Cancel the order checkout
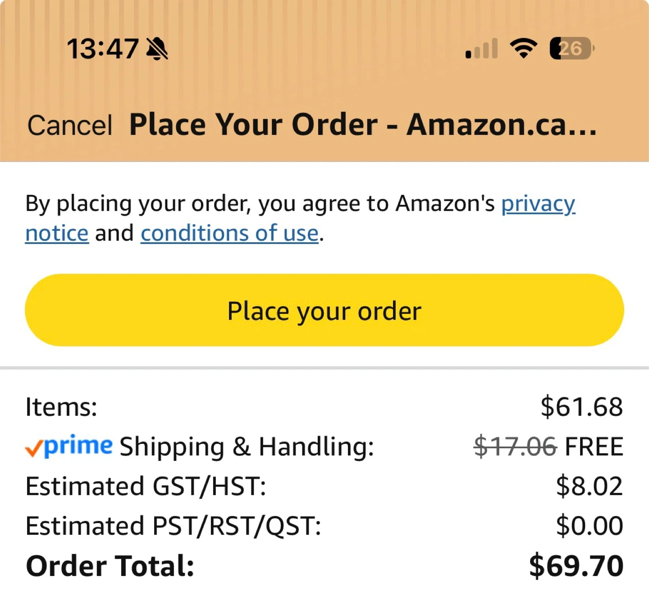The image size is (649, 603). 69,125
